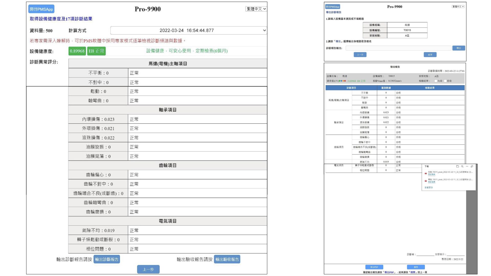Click the 診斷報告輸出 path input field
The image size is (491, 276).
tap(398, 48)
